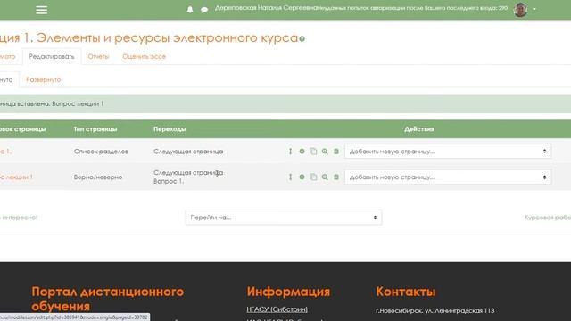Screen dimensions: 571x321
Task: Click the 'Информация' footer heading
Action: pos(288,292)
